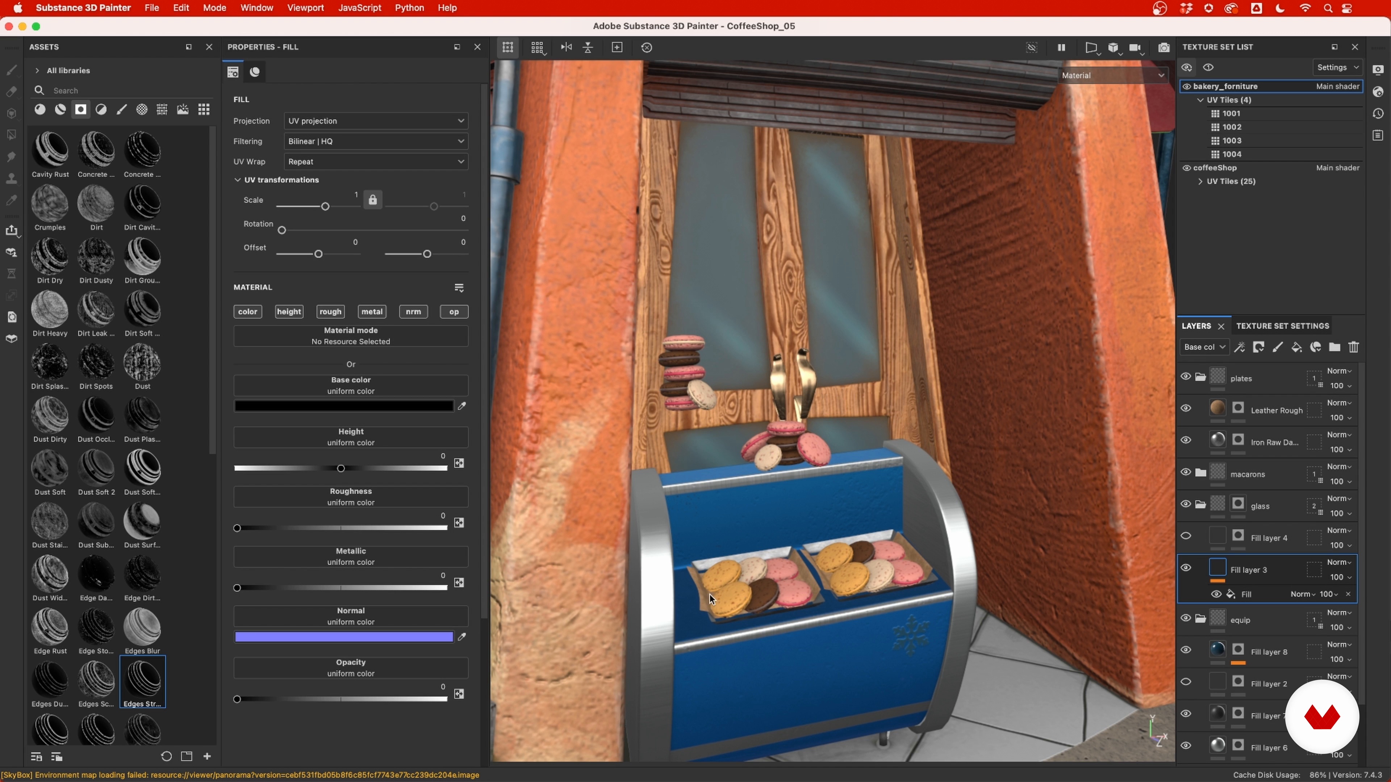Image resolution: width=1391 pixels, height=782 pixels.
Task: Select the Layers tab
Action: tap(1196, 326)
